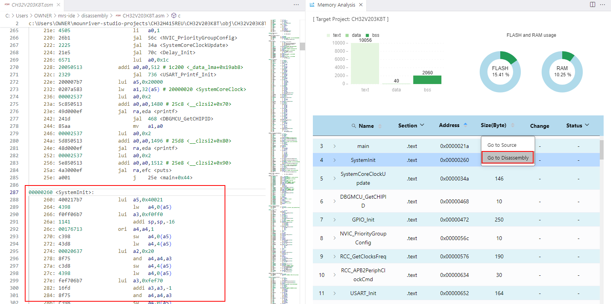
Task: Click the table vertical scrollbar thumb
Action: click(x=601, y=149)
